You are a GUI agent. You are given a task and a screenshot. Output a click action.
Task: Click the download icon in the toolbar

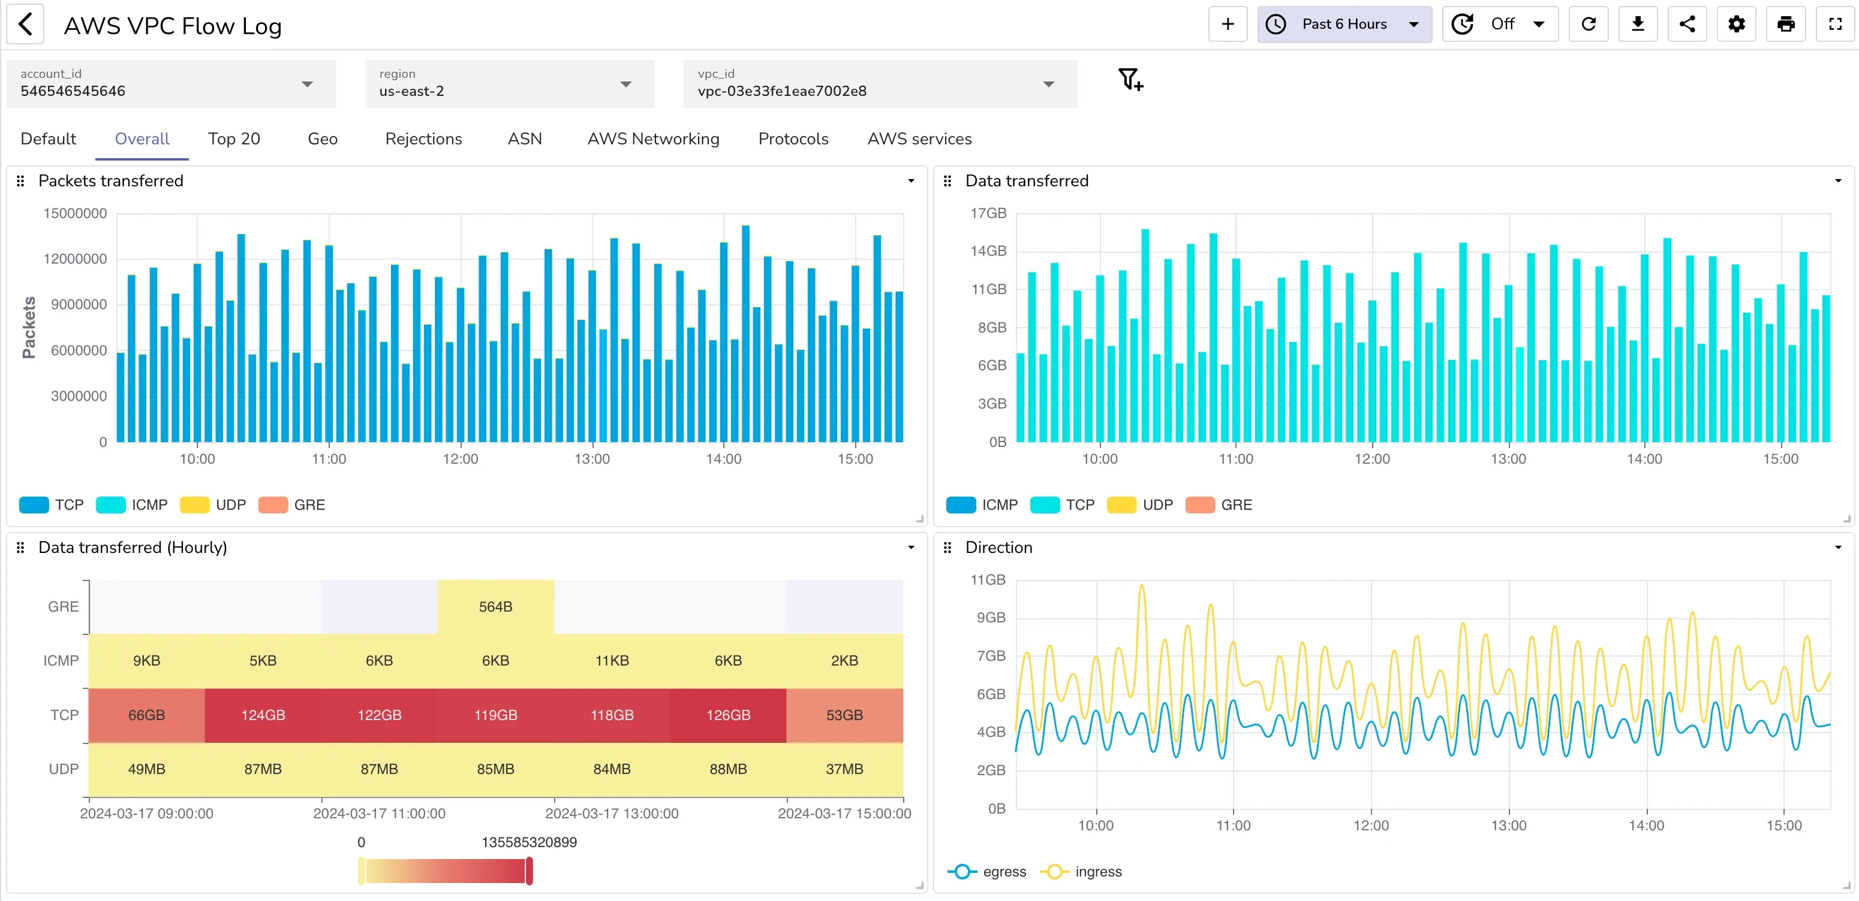1638,24
